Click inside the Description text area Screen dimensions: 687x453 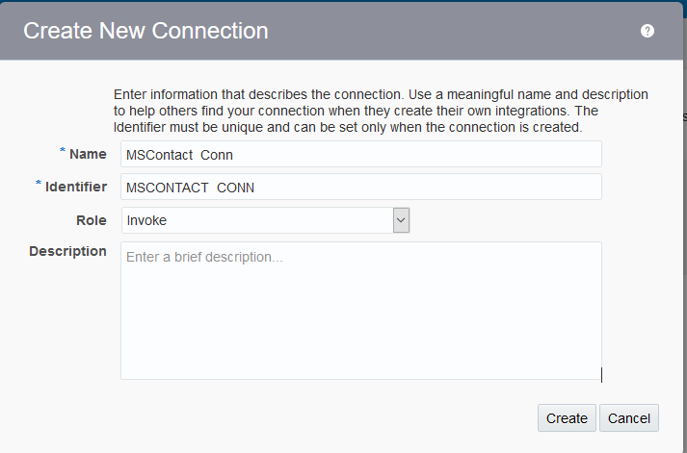coord(361,310)
